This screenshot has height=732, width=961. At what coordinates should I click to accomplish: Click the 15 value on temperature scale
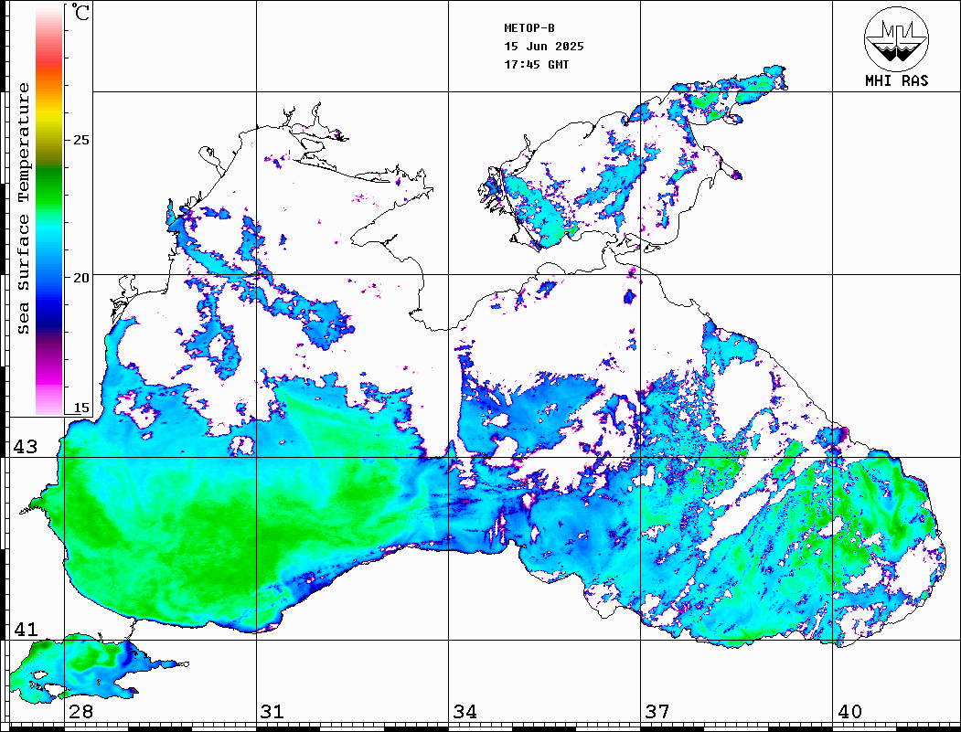(80, 408)
